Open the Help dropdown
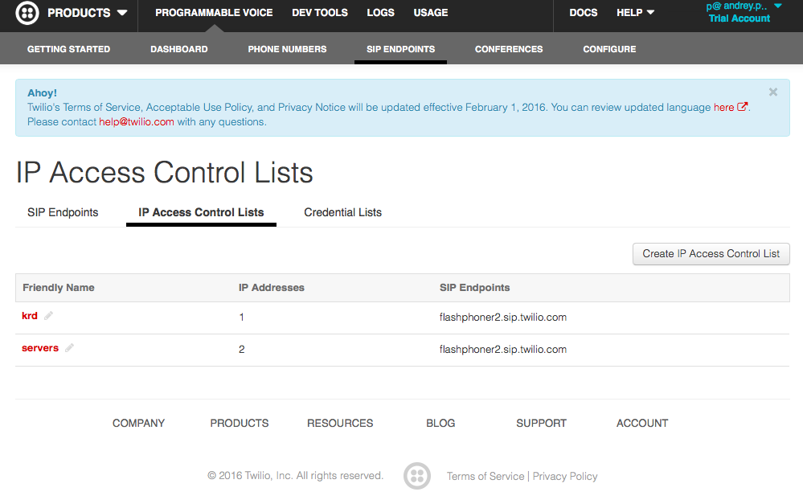Image resolution: width=803 pixels, height=496 pixels. 635,13
